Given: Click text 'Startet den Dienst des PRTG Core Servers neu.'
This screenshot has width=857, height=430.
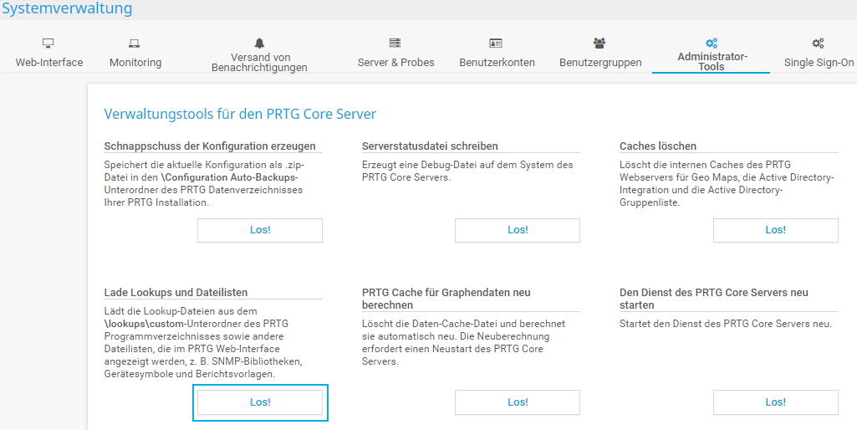Looking at the screenshot, I should pyautogui.click(x=725, y=324).
